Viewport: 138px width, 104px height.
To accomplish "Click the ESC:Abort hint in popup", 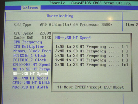I will coord(114,87).
